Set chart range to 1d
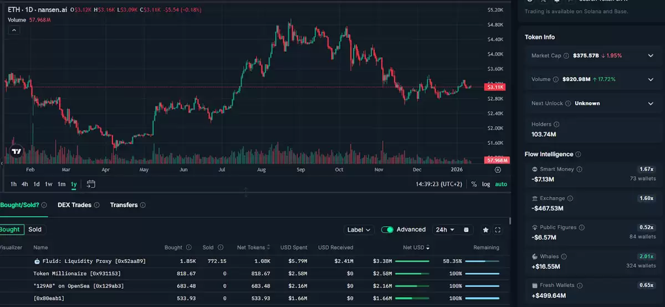This screenshot has height=307, width=665. (x=37, y=184)
